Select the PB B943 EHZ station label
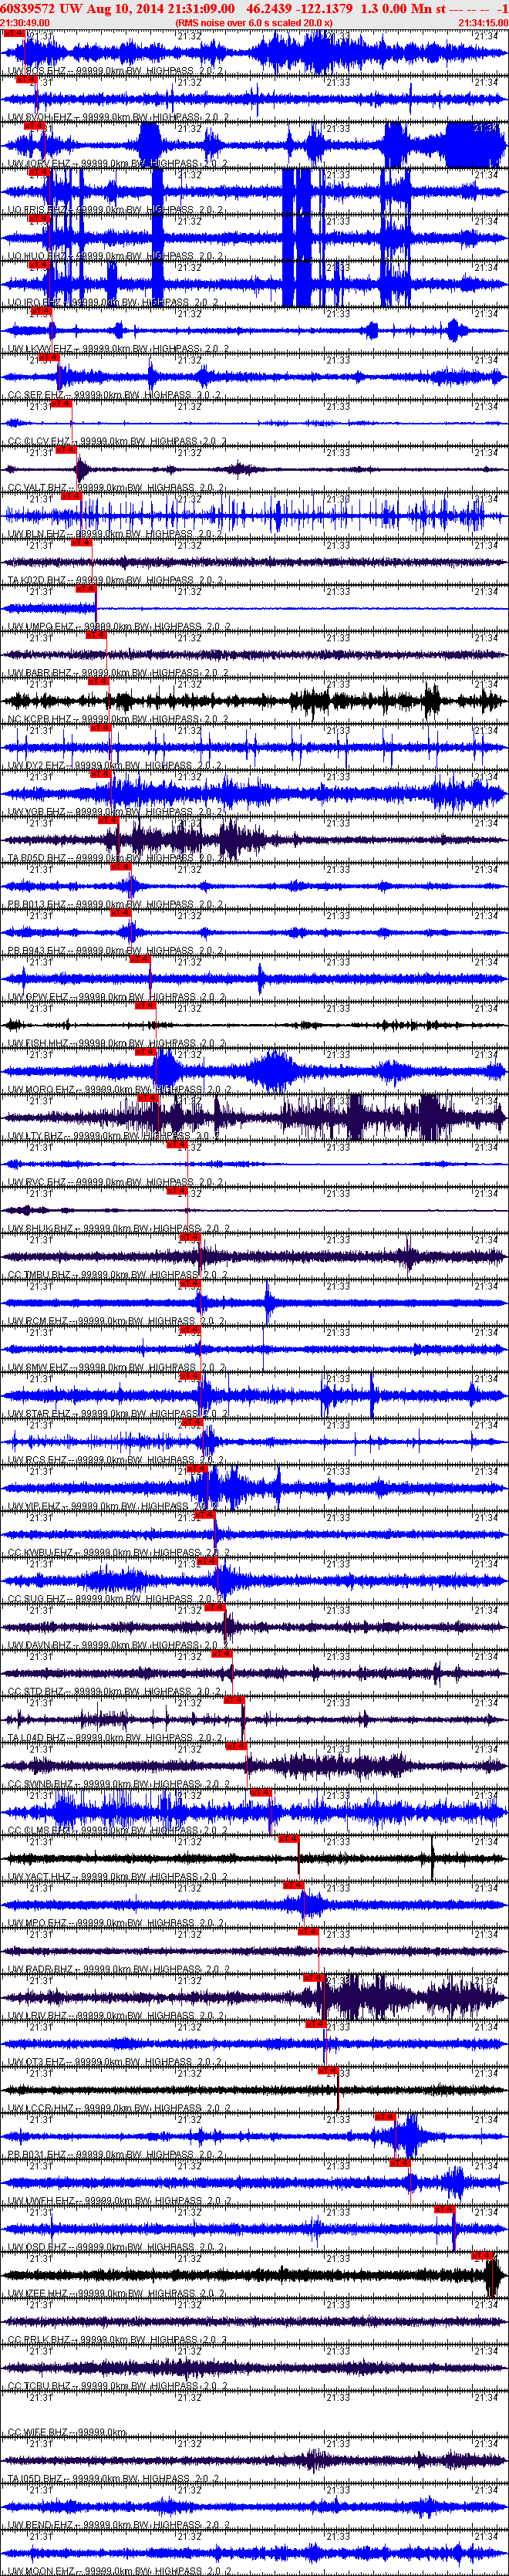Screen dimensions: 509x2576 114,951
